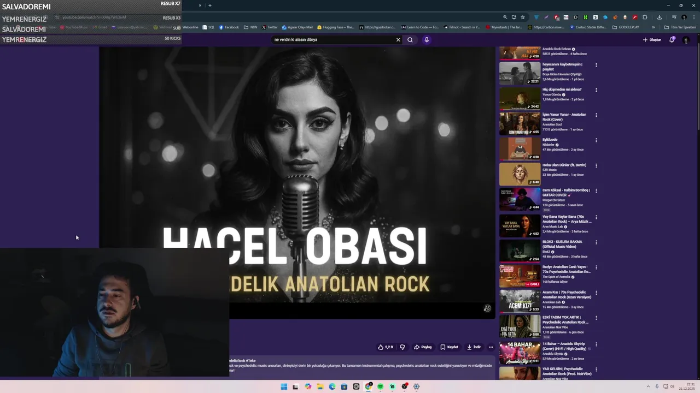The image size is (700, 393).
Task: Open thumbnail of 'heyecanını kaybetmişsin' playlist
Action: [x=520, y=73]
